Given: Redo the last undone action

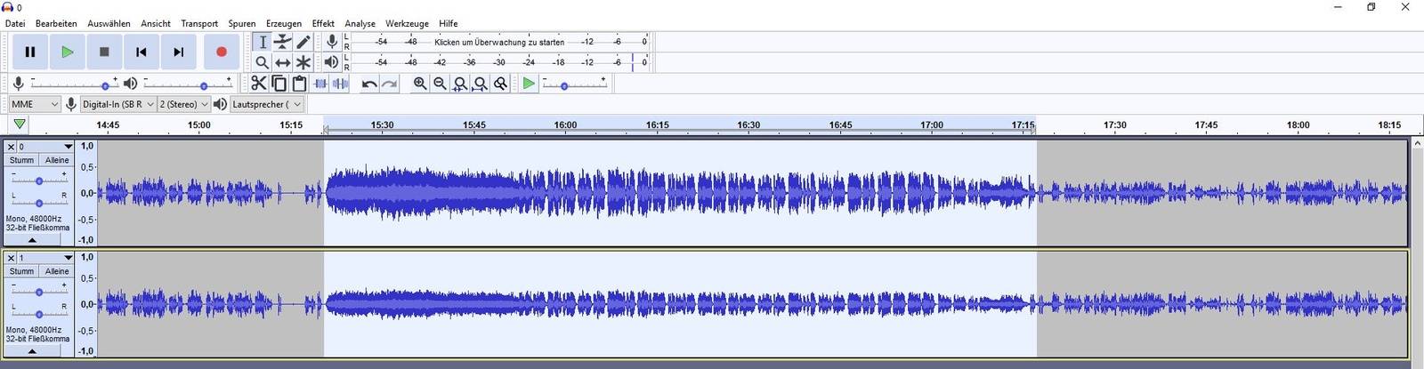Looking at the screenshot, I should tap(389, 84).
